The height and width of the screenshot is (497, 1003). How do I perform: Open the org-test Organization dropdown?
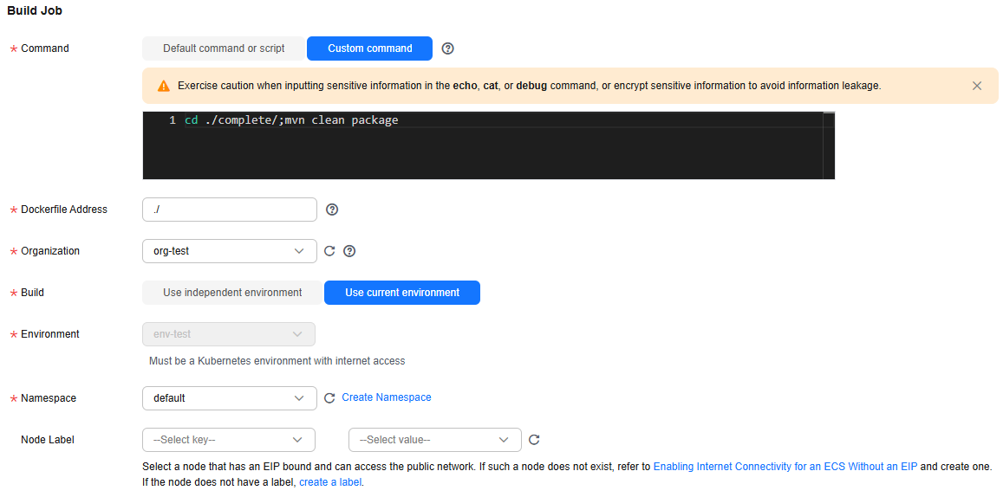point(230,251)
